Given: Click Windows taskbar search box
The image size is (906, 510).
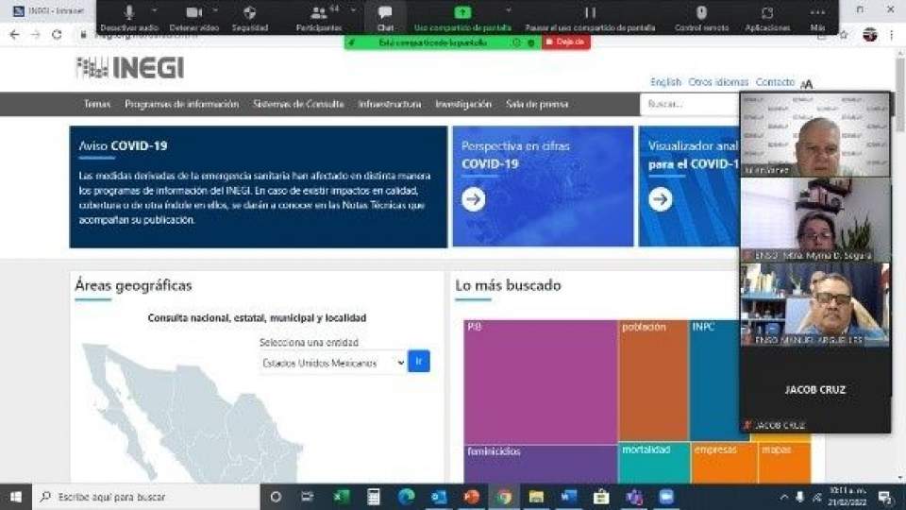Looking at the screenshot, I should pos(146,497).
